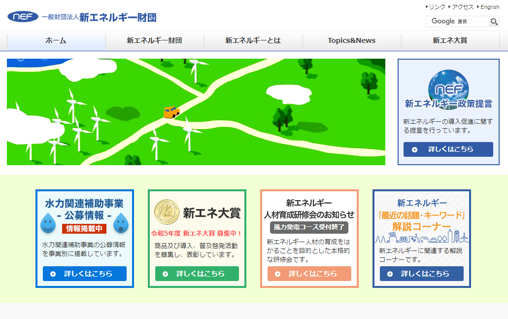This screenshot has width=508, height=319.
Task: Open the ホーム navigation tab
Action: 56,41
